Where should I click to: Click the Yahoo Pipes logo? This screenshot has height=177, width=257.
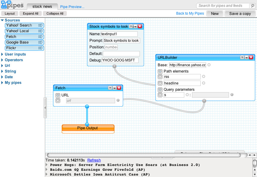[x=12, y=5]
